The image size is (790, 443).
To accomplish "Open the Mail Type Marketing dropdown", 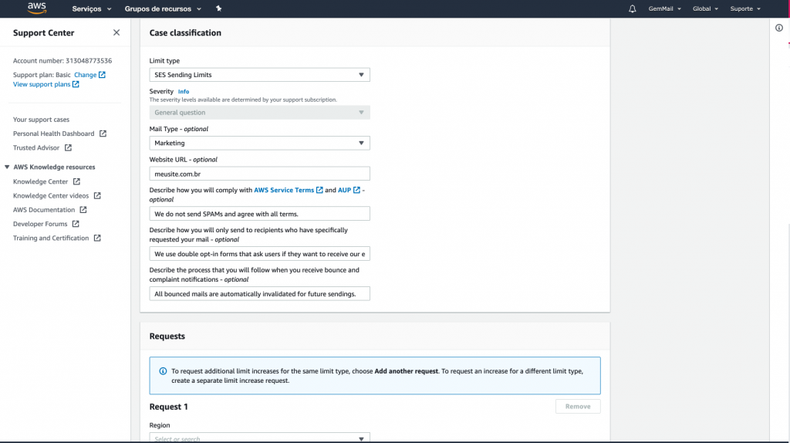I will tap(259, 143).
